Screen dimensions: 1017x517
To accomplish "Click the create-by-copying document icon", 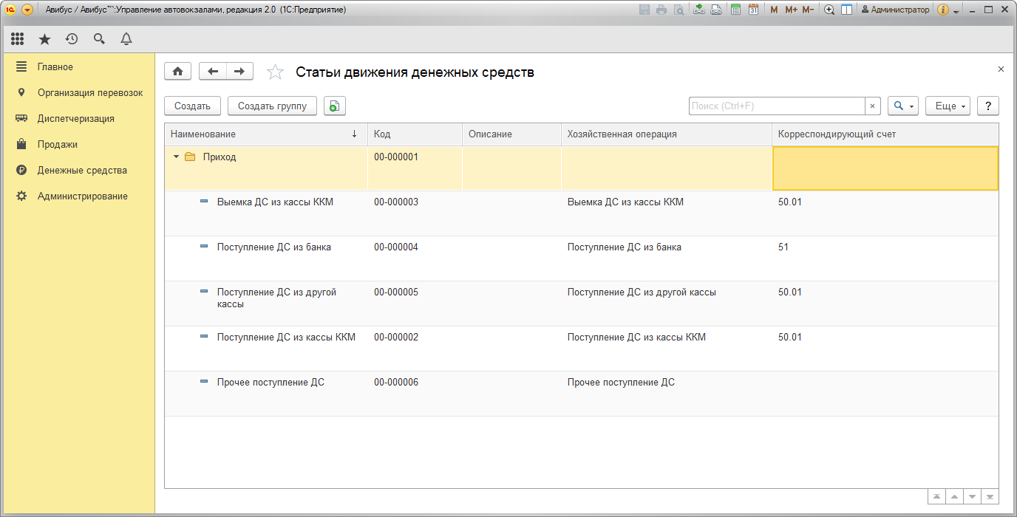I will click(334, 106).
